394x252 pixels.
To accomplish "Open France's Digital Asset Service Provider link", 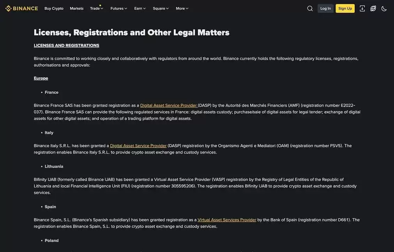I will click(x=168, y=105).
